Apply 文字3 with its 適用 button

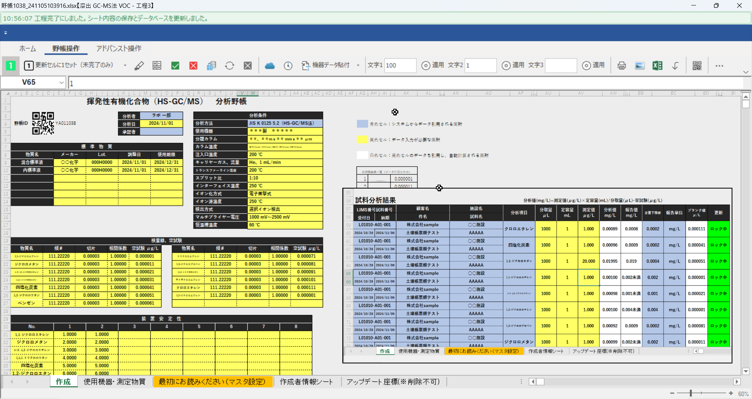coord(593,65)
